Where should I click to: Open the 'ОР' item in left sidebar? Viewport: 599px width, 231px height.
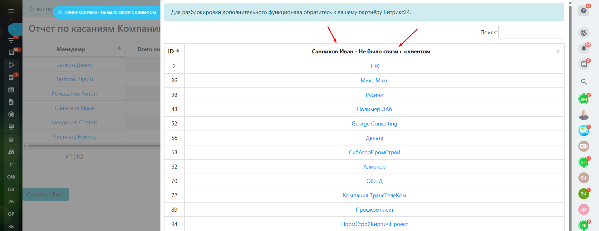tap(11, 214)
